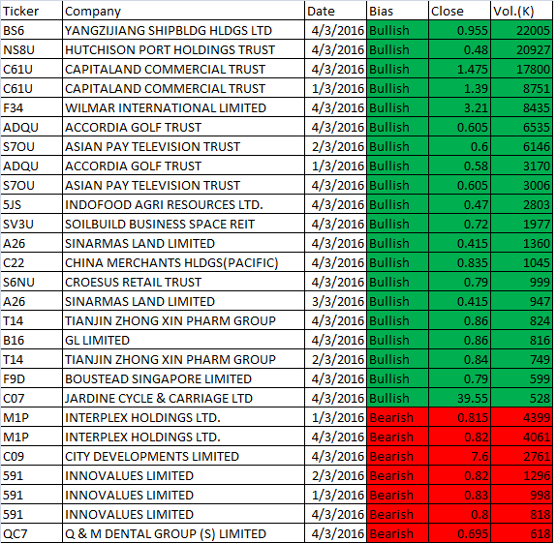This screenshot has height=543, width=557.
Task: Select ticker cell C07
Action: pyautogui.click(x=31, y=398)
